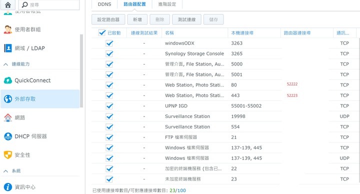Open the 安全性 shield icon
The image size is (360, 194).
(8, 155)
